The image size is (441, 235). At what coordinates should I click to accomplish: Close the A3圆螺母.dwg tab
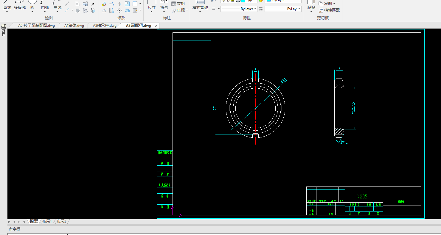[x=157, y=26]
